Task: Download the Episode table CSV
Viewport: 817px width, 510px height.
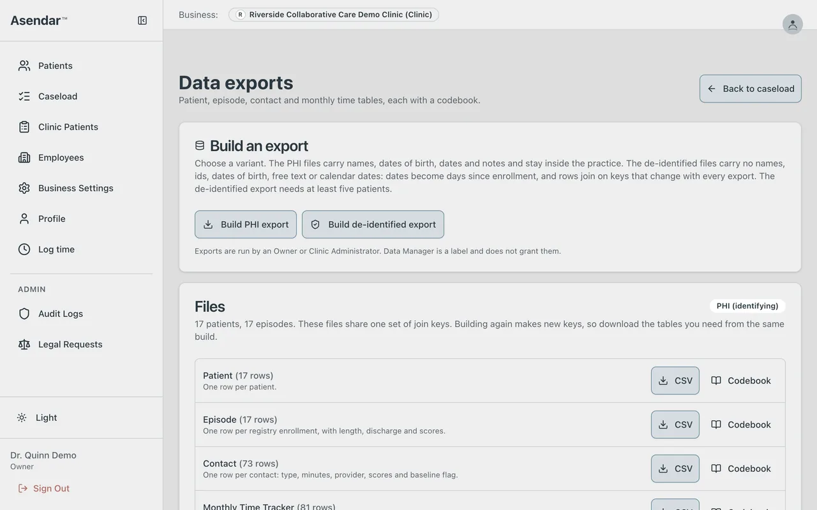Action: [675, 425]
